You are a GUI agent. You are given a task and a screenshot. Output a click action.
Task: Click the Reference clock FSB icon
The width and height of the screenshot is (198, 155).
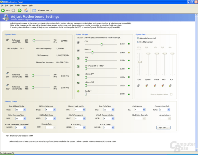pyautogui.click(x=7, y=40)
